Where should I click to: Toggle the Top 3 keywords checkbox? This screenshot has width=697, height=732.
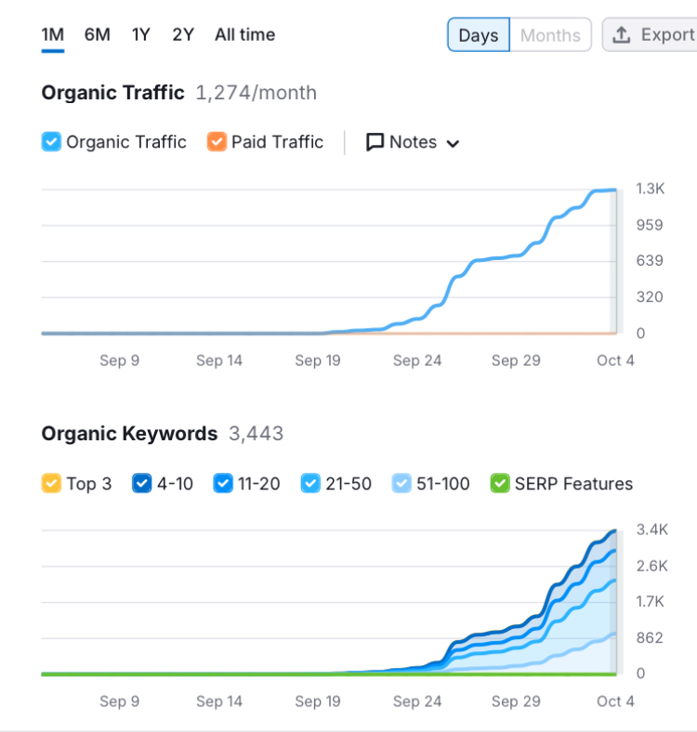tap(51, 483)
